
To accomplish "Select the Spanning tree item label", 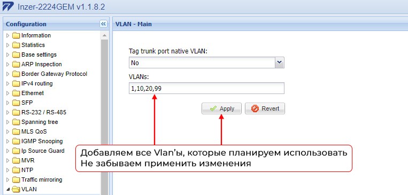I will 40,122.
